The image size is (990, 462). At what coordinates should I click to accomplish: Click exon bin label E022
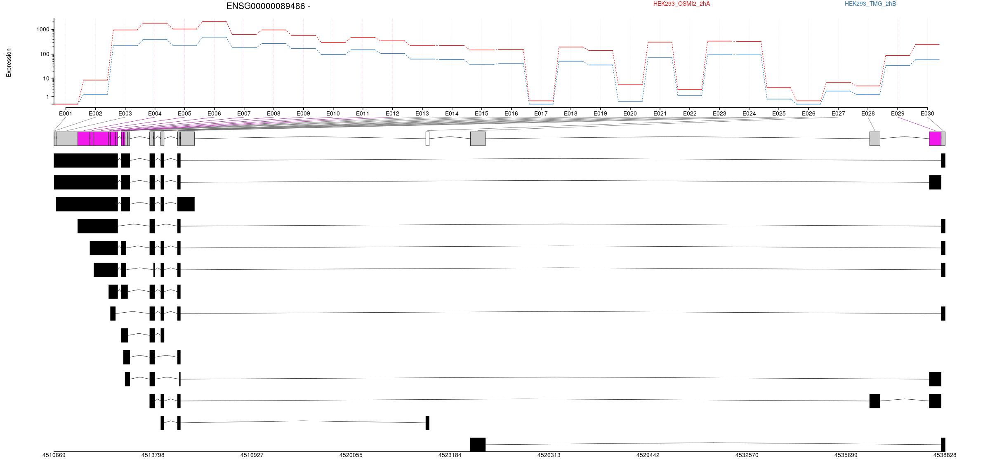pyautogui.click(x=689, y=113)
